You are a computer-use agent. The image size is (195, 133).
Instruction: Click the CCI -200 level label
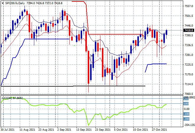(186, 119)
